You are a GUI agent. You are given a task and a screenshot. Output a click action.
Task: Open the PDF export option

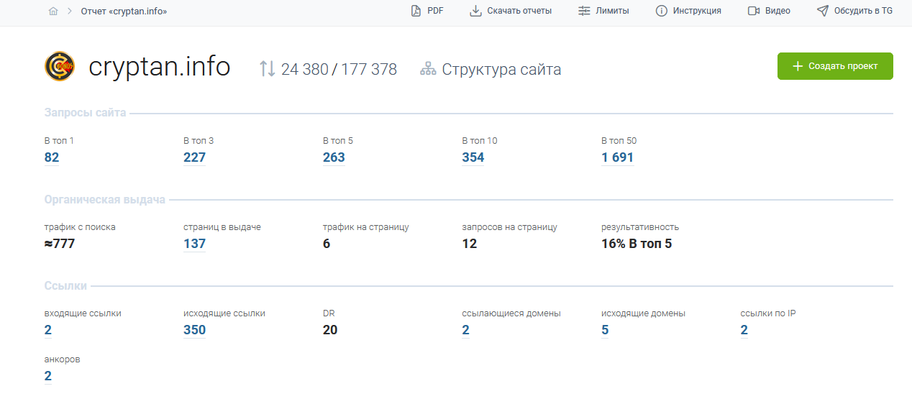pos(427,11)
